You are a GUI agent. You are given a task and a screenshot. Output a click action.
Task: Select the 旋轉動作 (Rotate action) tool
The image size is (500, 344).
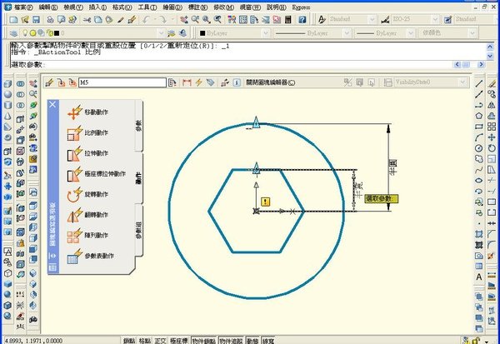(x=87, y=194)
